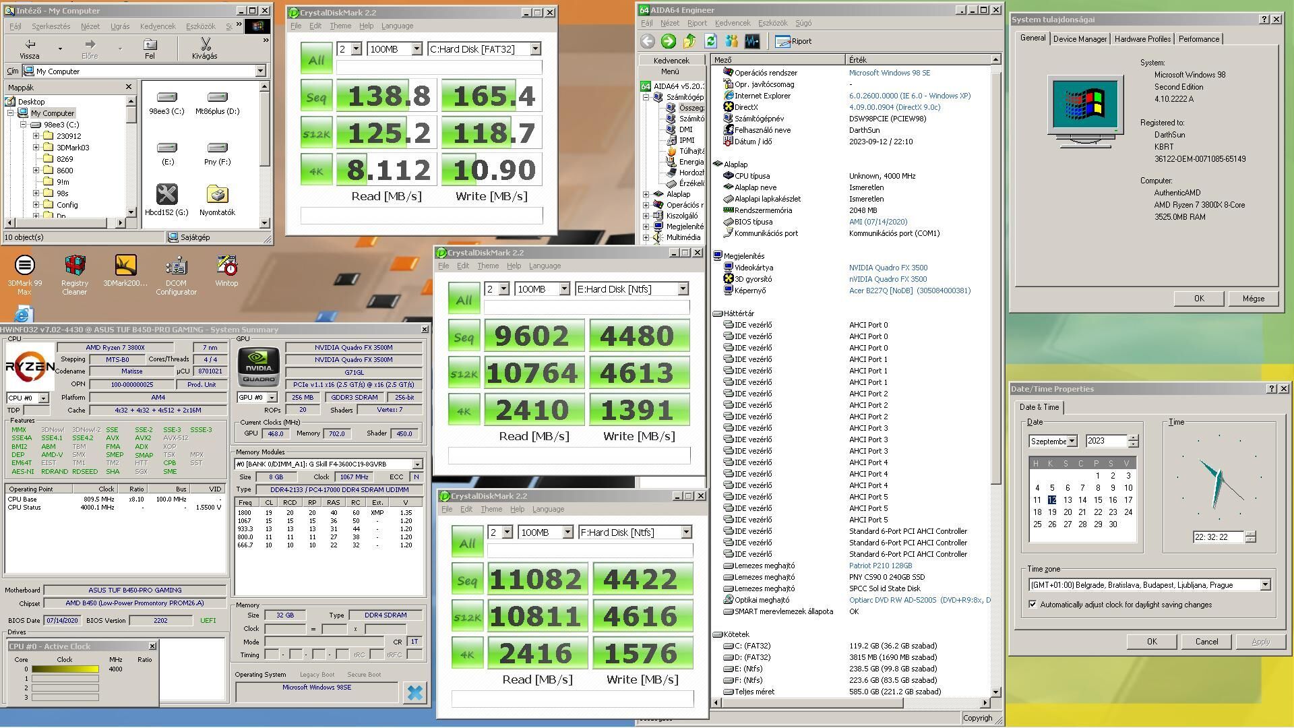The width and height of the screenshot is (1294, 728).
Task: Click the year spinner up arrow
Action: click(1133, 438)
